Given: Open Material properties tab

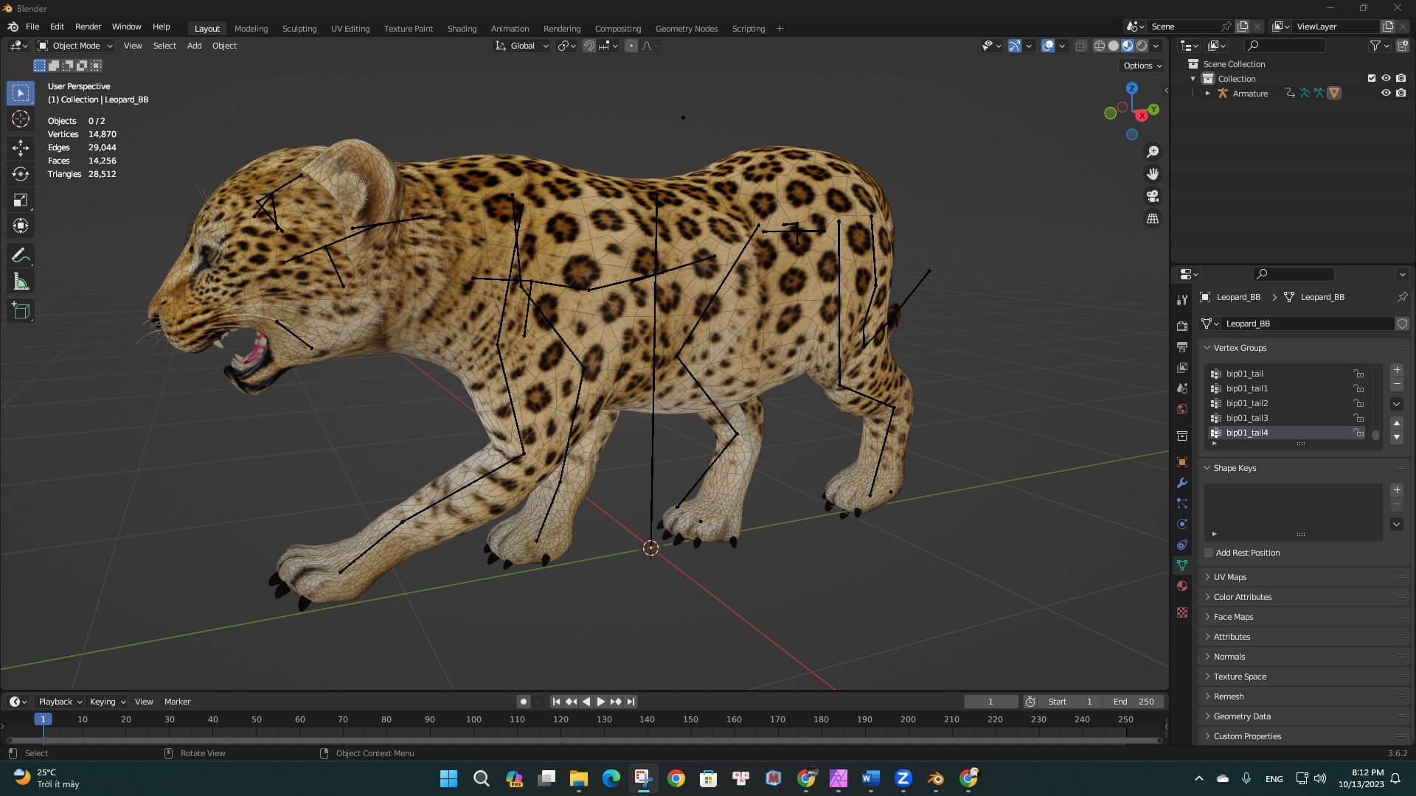Looking at the screenshot, I should point(1182,586).
